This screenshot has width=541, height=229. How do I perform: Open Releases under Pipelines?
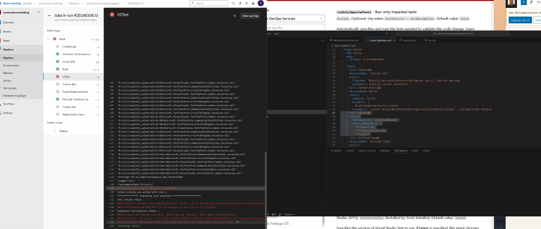21,73
